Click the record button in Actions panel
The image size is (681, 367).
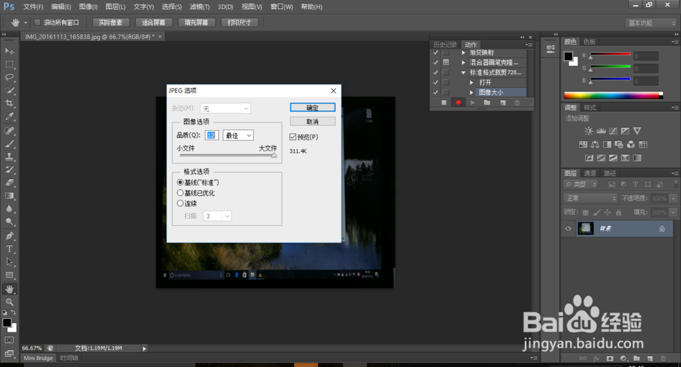(x=458, y=103)
